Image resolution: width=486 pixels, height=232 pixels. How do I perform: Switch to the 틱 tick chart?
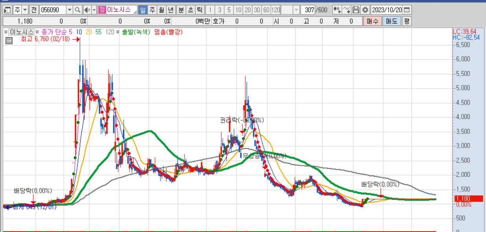(199, 10)
